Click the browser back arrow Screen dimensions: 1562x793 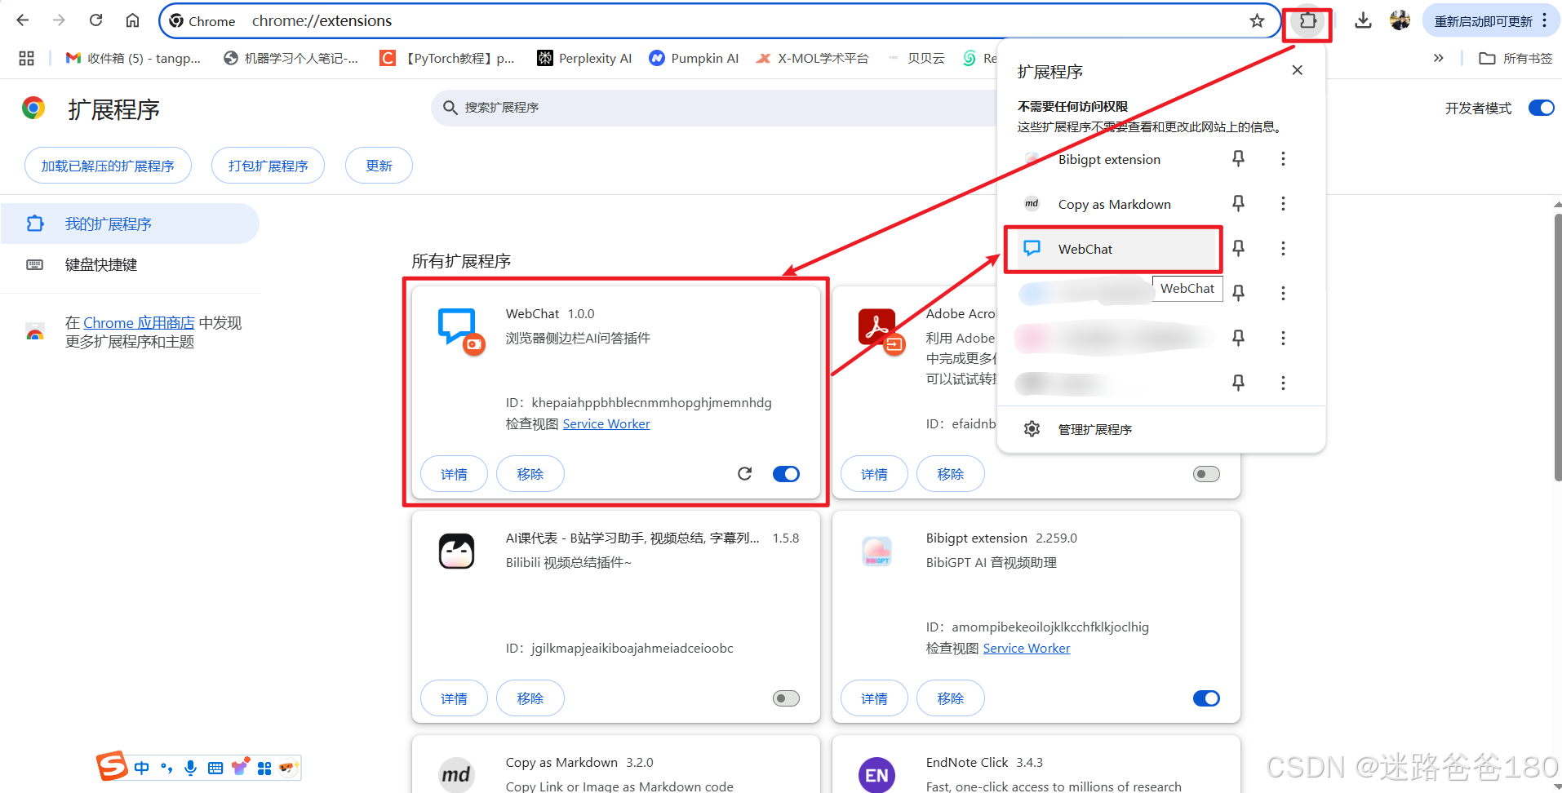(x=23, y=20)
